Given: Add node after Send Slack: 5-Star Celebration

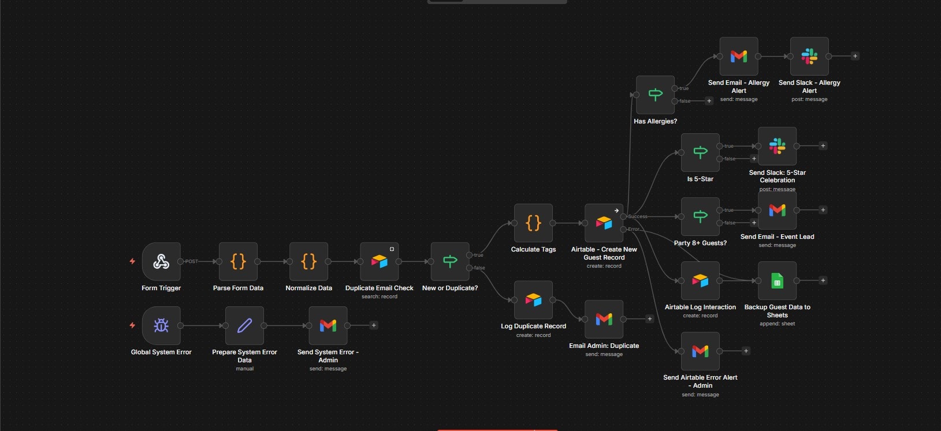Looking at the screenshot, I should pyautogui.click(x=823, y=146).
